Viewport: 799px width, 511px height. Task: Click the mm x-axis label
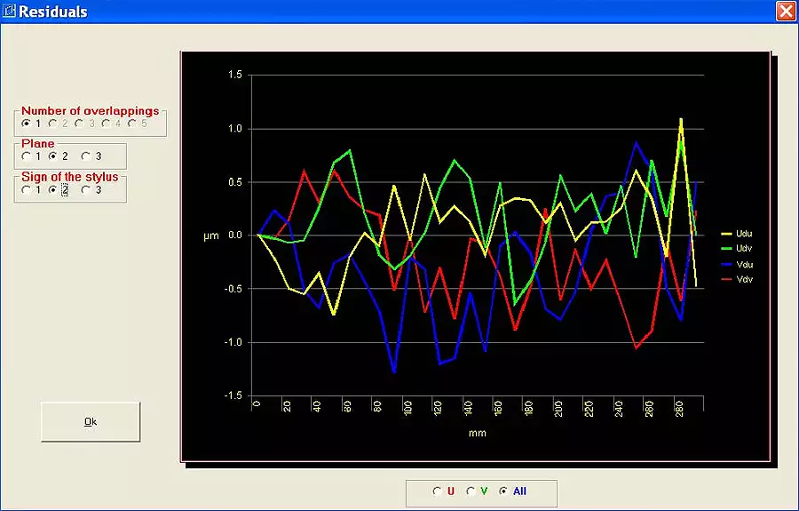pos(478,434)
